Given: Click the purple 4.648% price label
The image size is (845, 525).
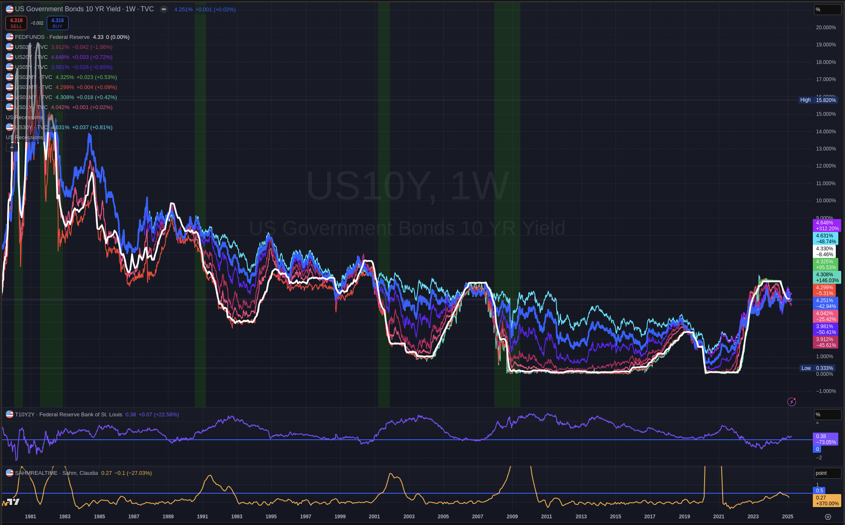Looking at the screenshot, I should [826, 226].
